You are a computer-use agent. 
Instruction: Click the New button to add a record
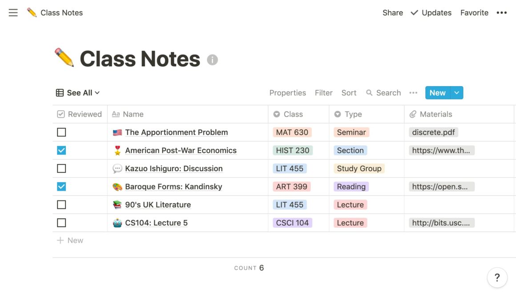[x=437, y=92]
